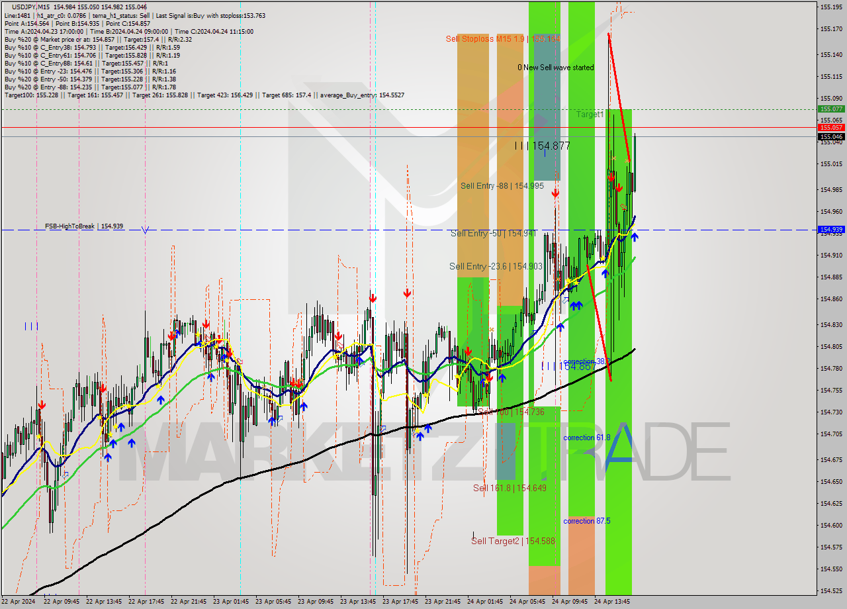
Task: Click the 'Buy %10 @ C_Entry38: 154.793' info line
Action: [92, 48]
